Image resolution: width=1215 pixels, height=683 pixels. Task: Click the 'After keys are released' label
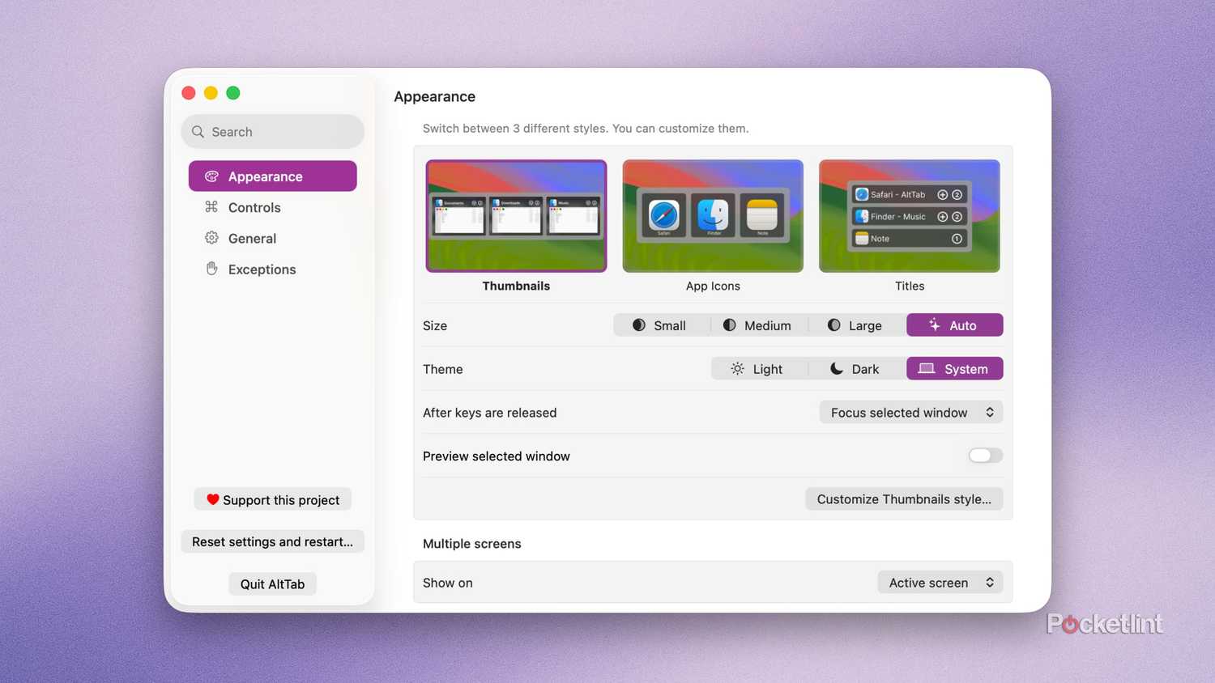click(490, 413)
